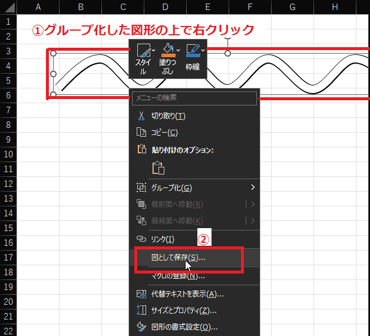370x336 pixels.
Task: Click the menu search input field
Action: [194, 98]
